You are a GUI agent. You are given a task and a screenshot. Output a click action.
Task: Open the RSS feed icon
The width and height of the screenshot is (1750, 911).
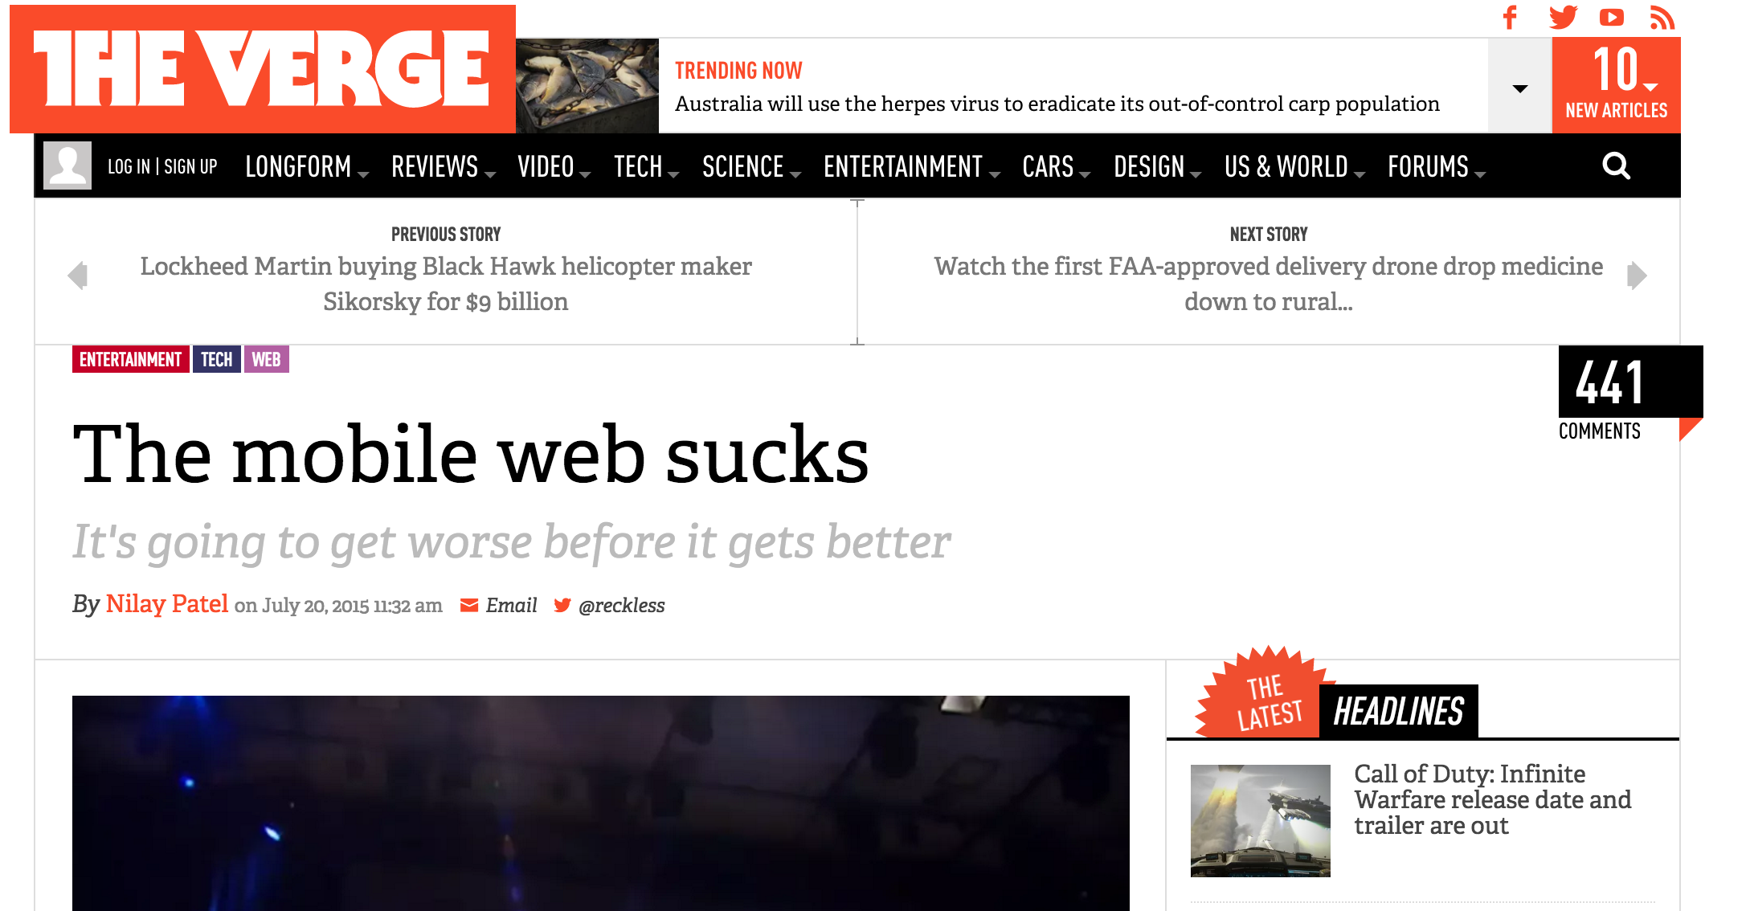coord(1662,17)
